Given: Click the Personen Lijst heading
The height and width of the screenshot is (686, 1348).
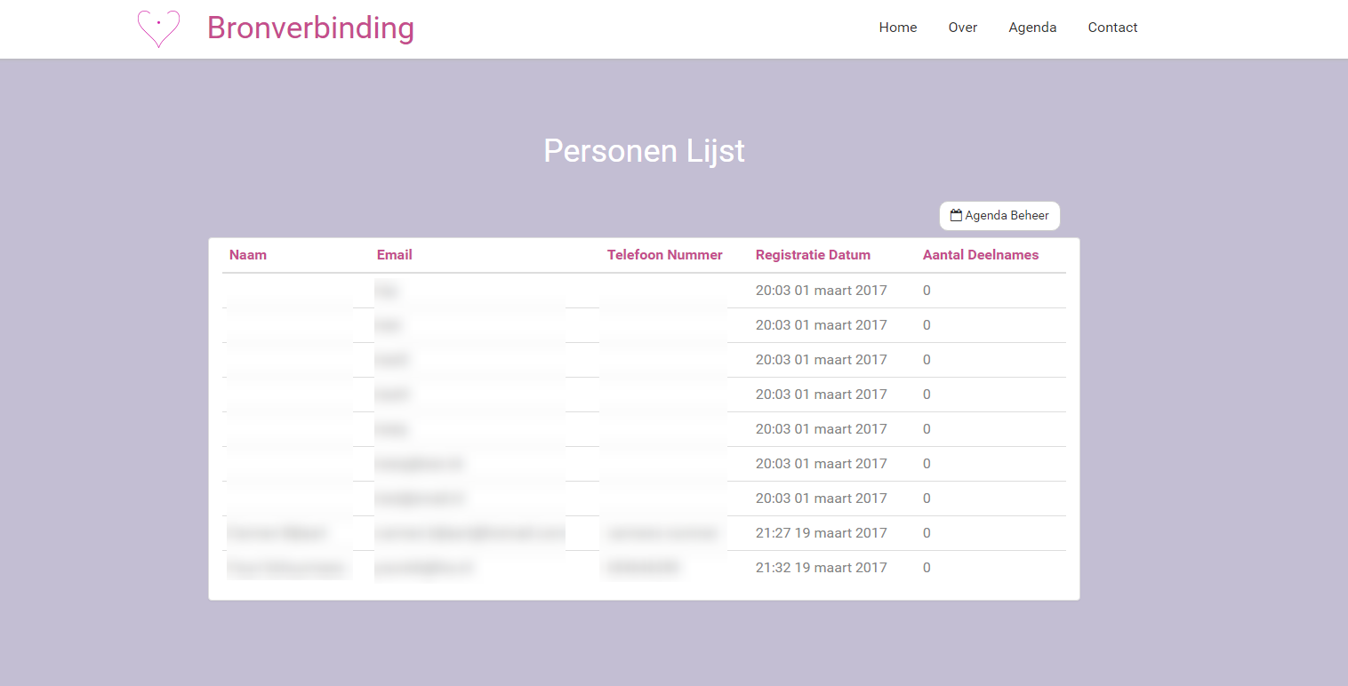Looking at the screenshot, I should click(644, 151).
